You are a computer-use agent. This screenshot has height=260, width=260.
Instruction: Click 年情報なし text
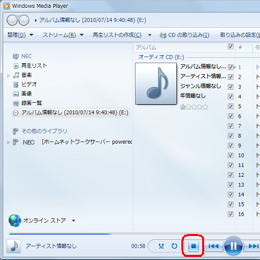pyautogui.click(x=193, y=96)
